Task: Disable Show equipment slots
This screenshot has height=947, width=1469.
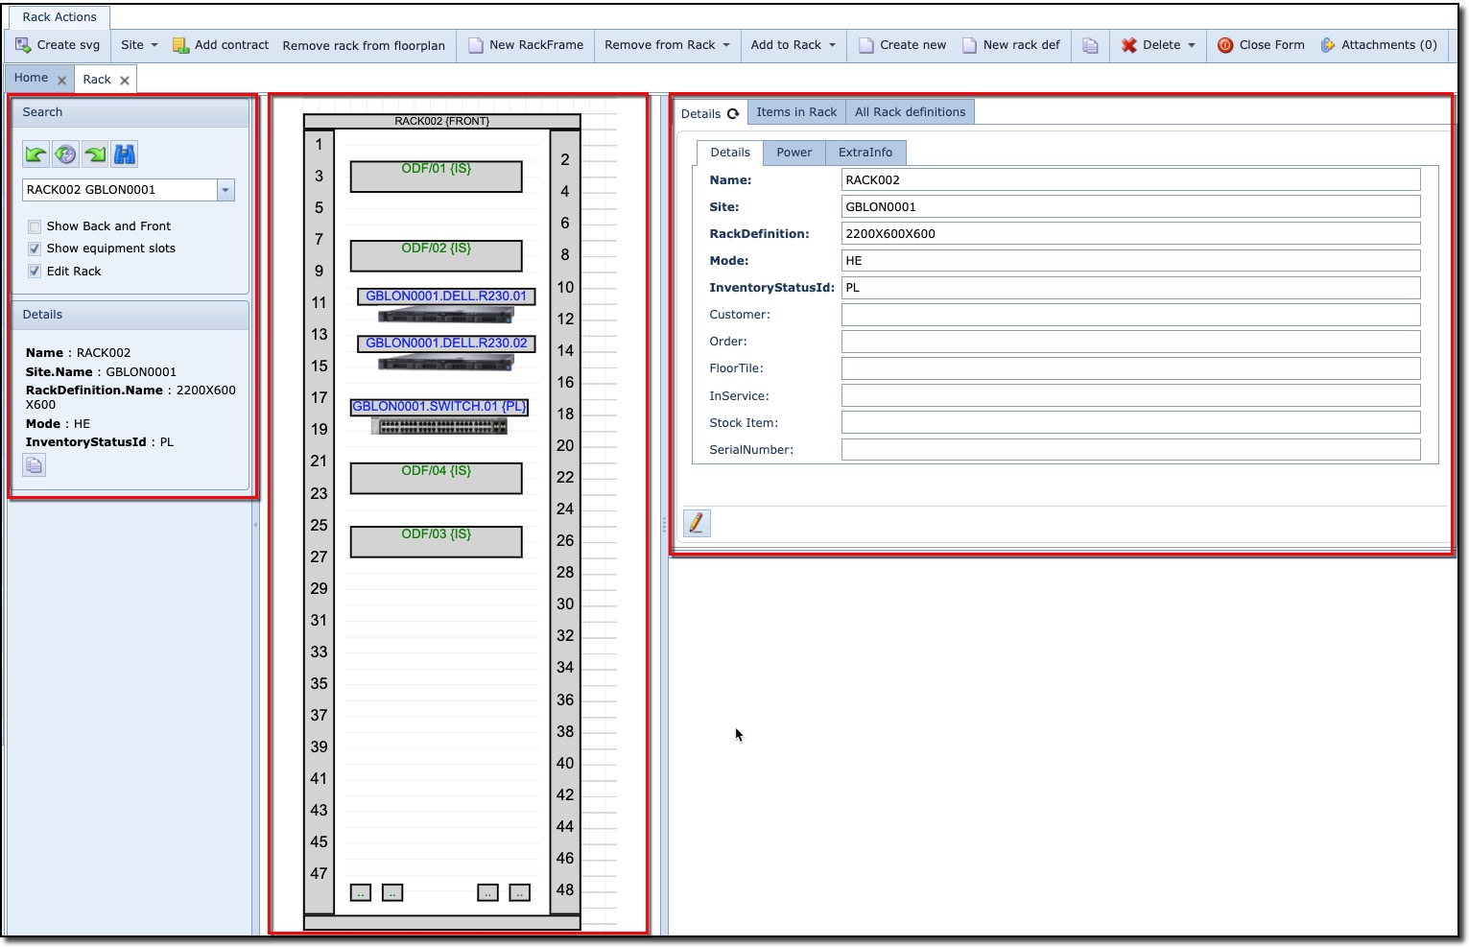Action: click(36, 249)
